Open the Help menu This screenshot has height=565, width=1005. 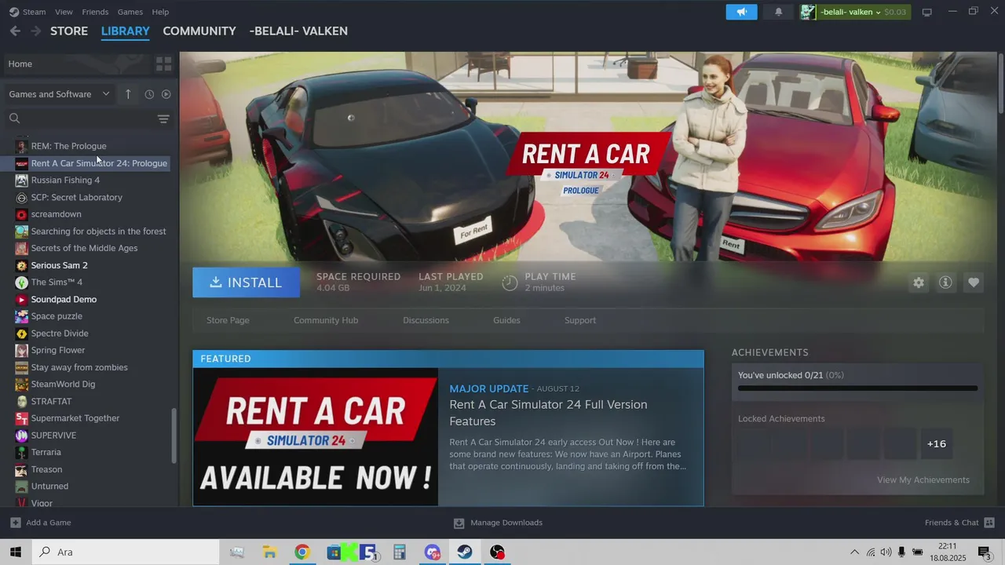click(160, 12)
